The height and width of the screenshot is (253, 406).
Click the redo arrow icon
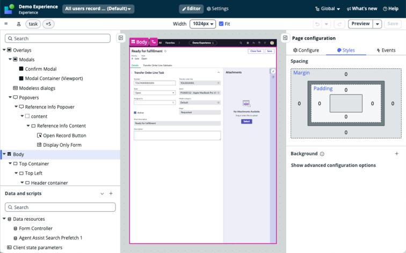[x=339, y=24]
